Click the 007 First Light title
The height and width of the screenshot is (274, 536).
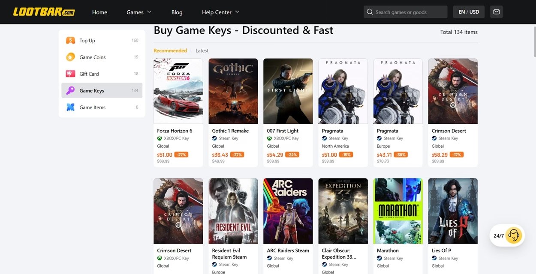[x=283, y=131]
